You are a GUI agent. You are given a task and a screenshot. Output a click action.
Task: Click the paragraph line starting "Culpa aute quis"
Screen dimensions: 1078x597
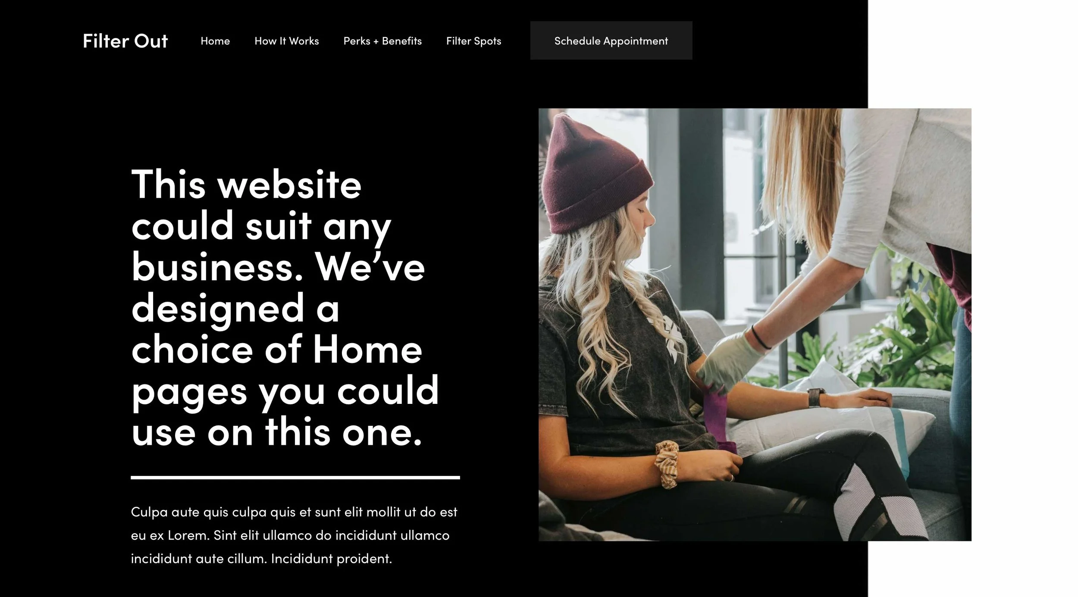click(294, 512)
